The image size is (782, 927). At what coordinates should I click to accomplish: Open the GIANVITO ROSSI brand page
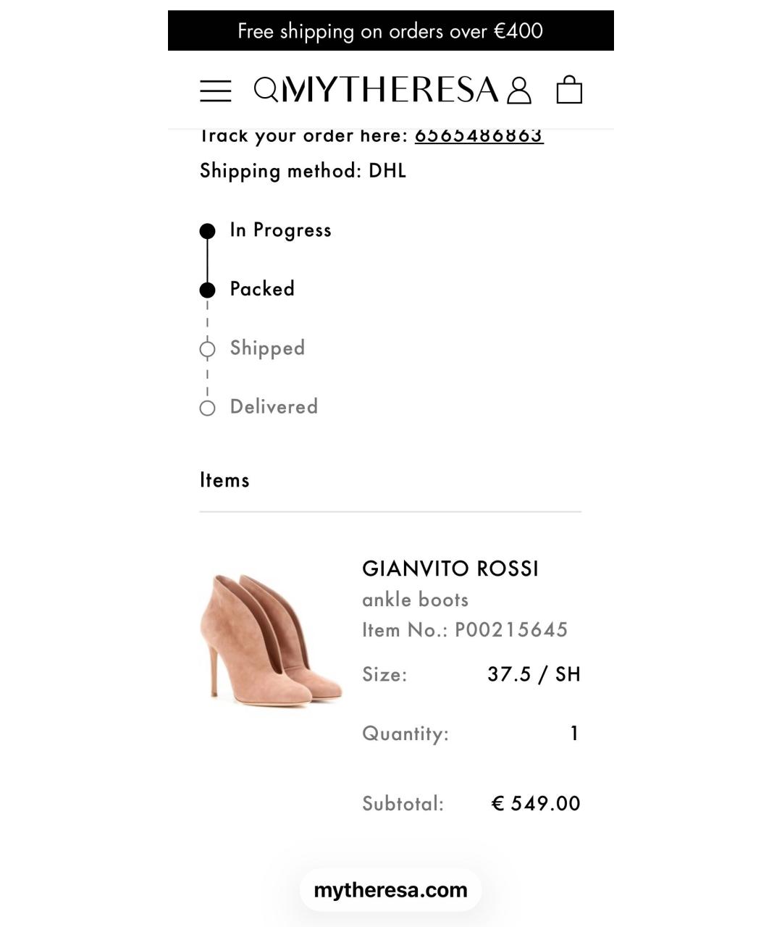coord(450,569)
